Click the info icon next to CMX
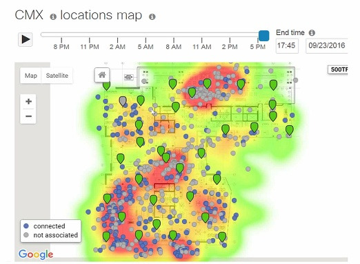The image size is (360, 264). coord(53,16)
